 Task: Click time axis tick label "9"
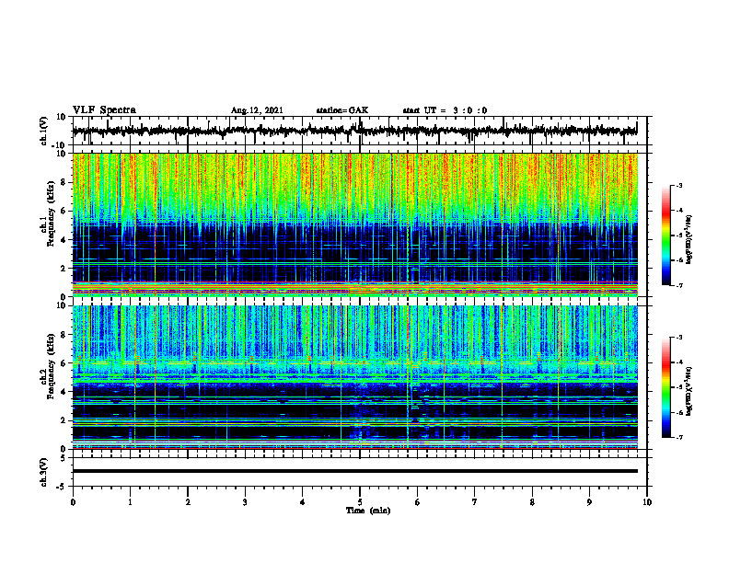(589, 502)
